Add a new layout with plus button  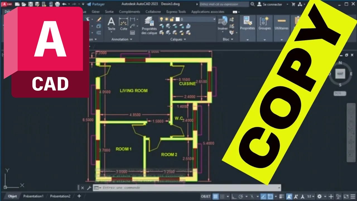click(79, 196)
